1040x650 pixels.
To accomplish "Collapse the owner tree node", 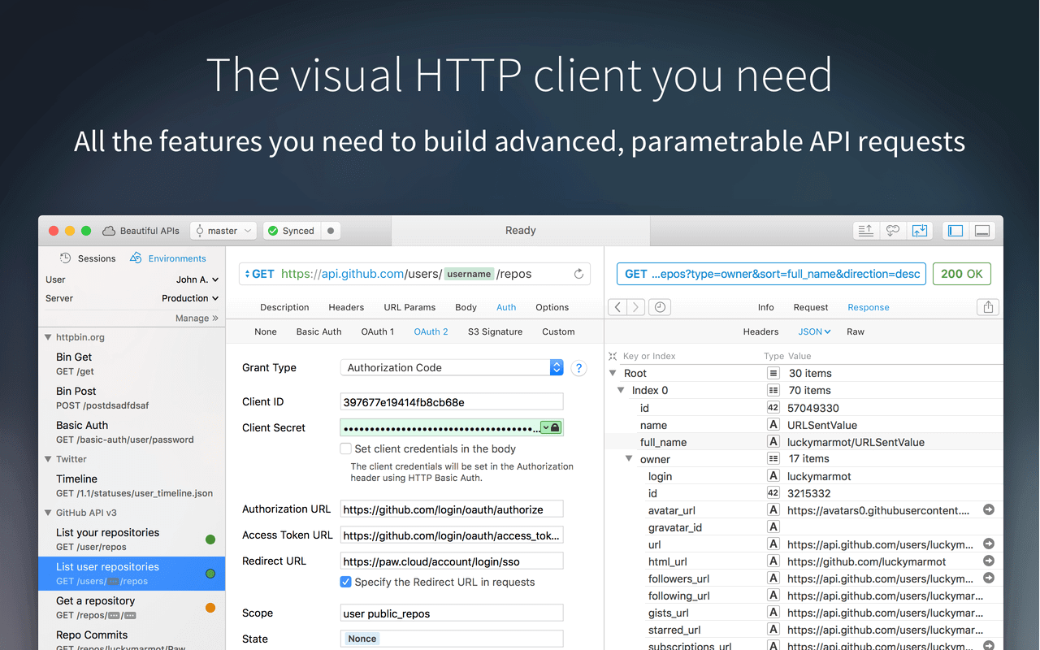I will (629, 459).
